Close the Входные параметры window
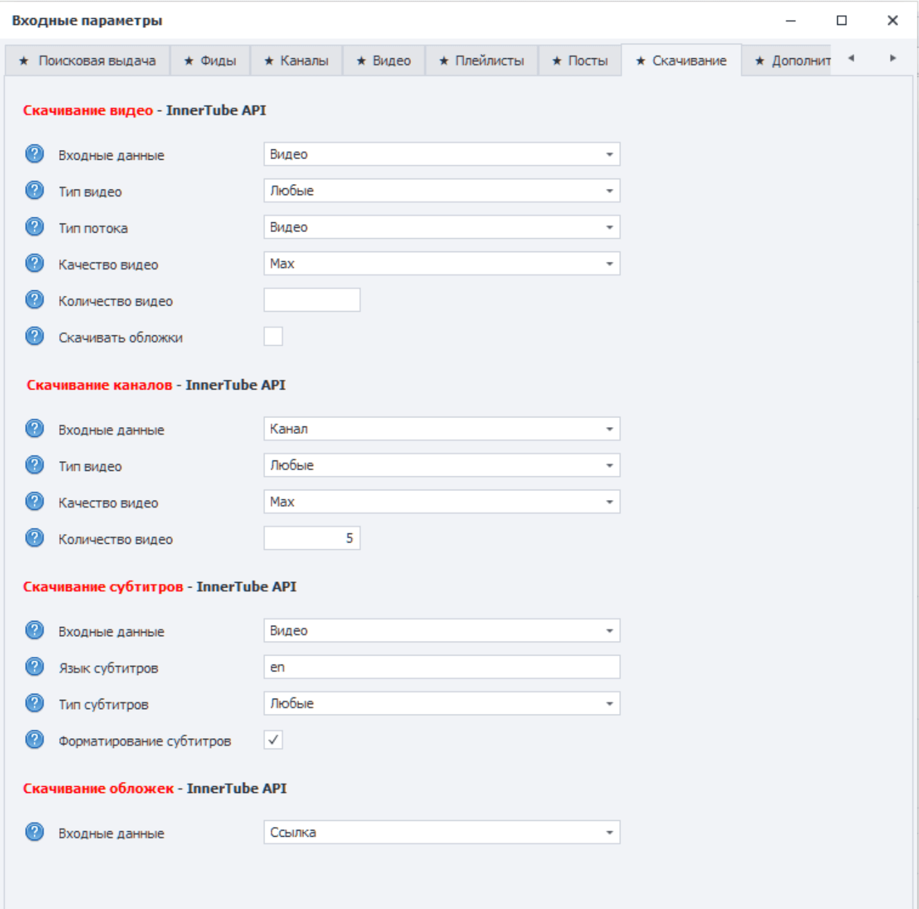Viewport: 919px width, 909px height. 893,20
